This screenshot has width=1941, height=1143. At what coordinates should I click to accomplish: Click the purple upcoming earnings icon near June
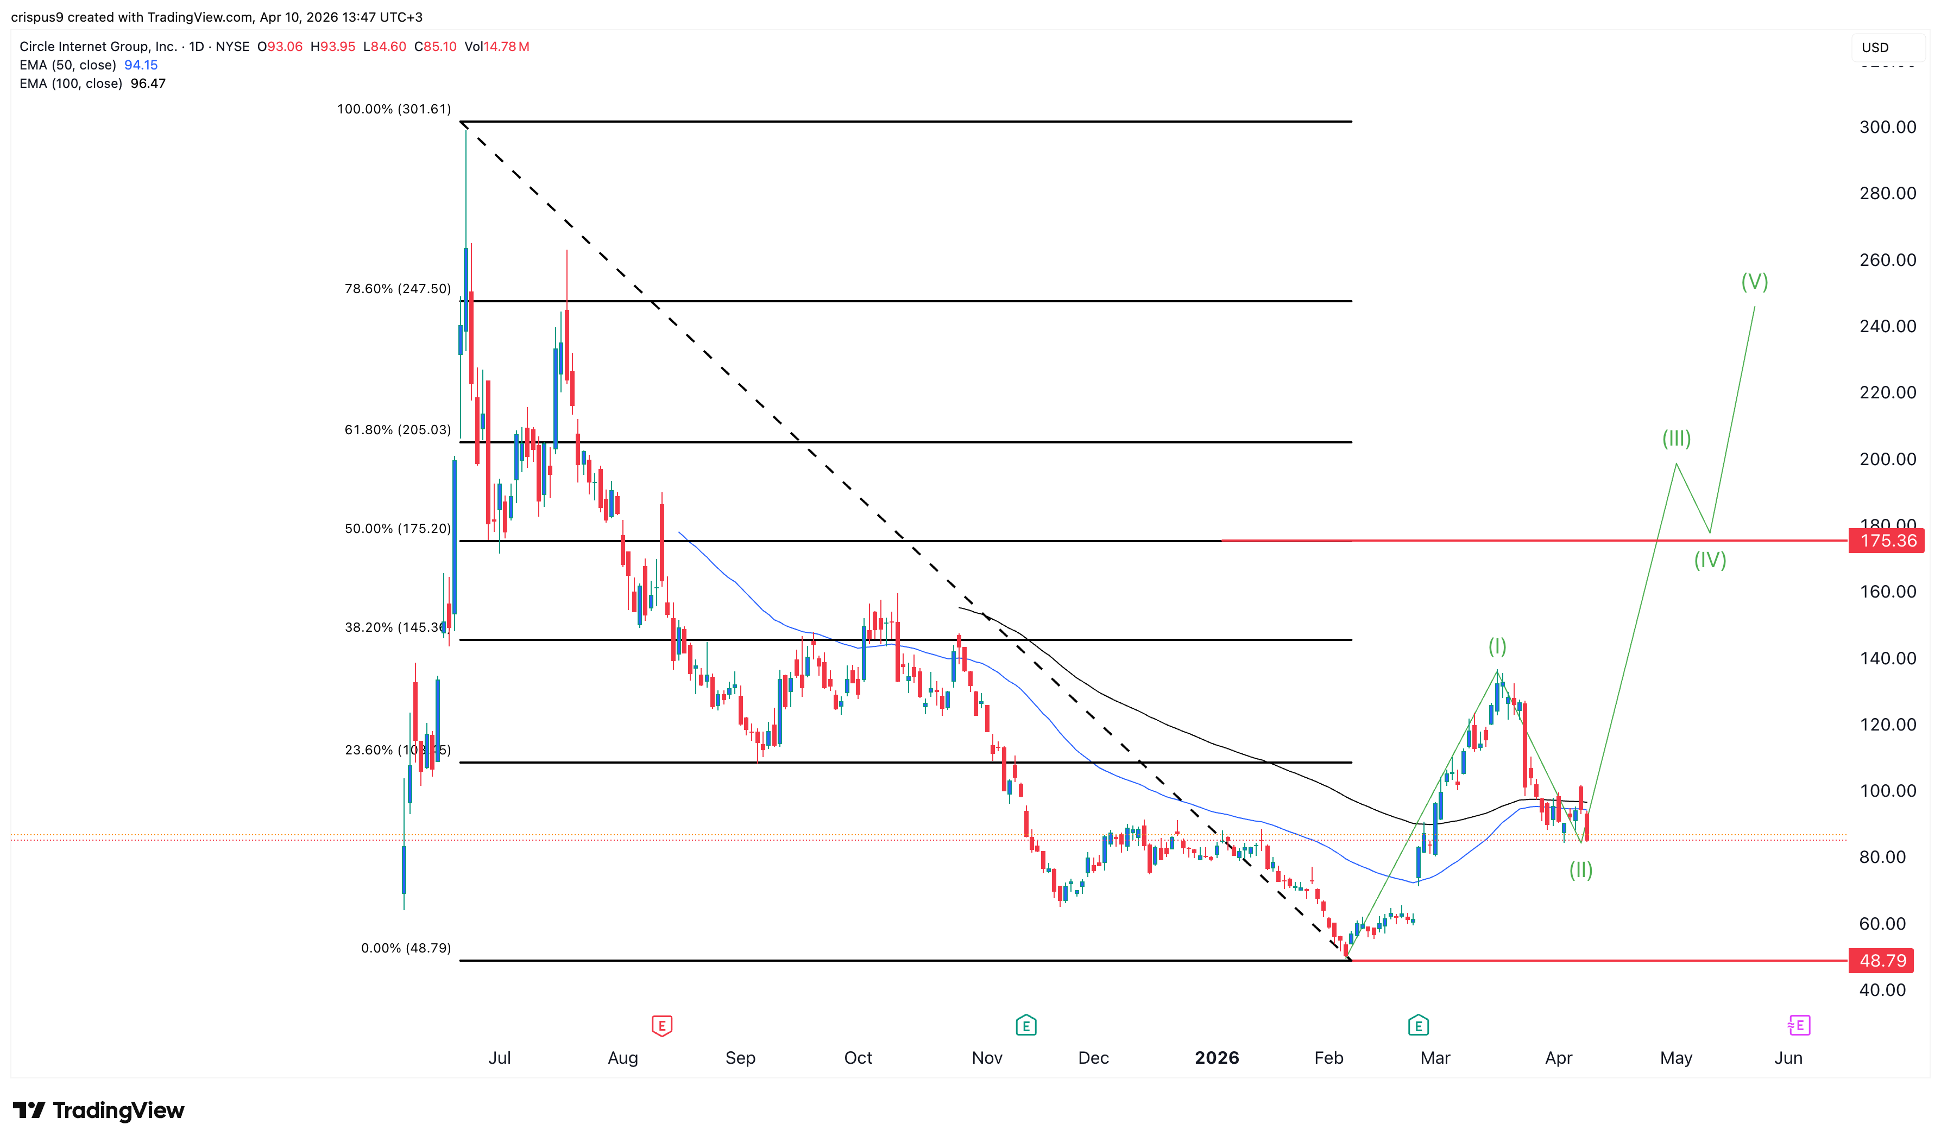click(x=1798, y=1025)
